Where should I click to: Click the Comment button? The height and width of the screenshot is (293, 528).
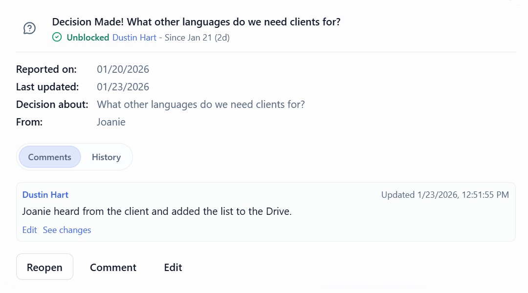coord(113,267)
